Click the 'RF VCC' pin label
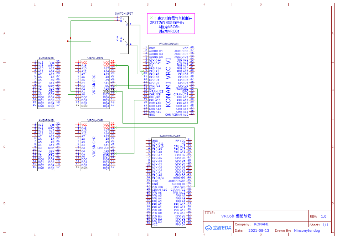 pos(180,141)
